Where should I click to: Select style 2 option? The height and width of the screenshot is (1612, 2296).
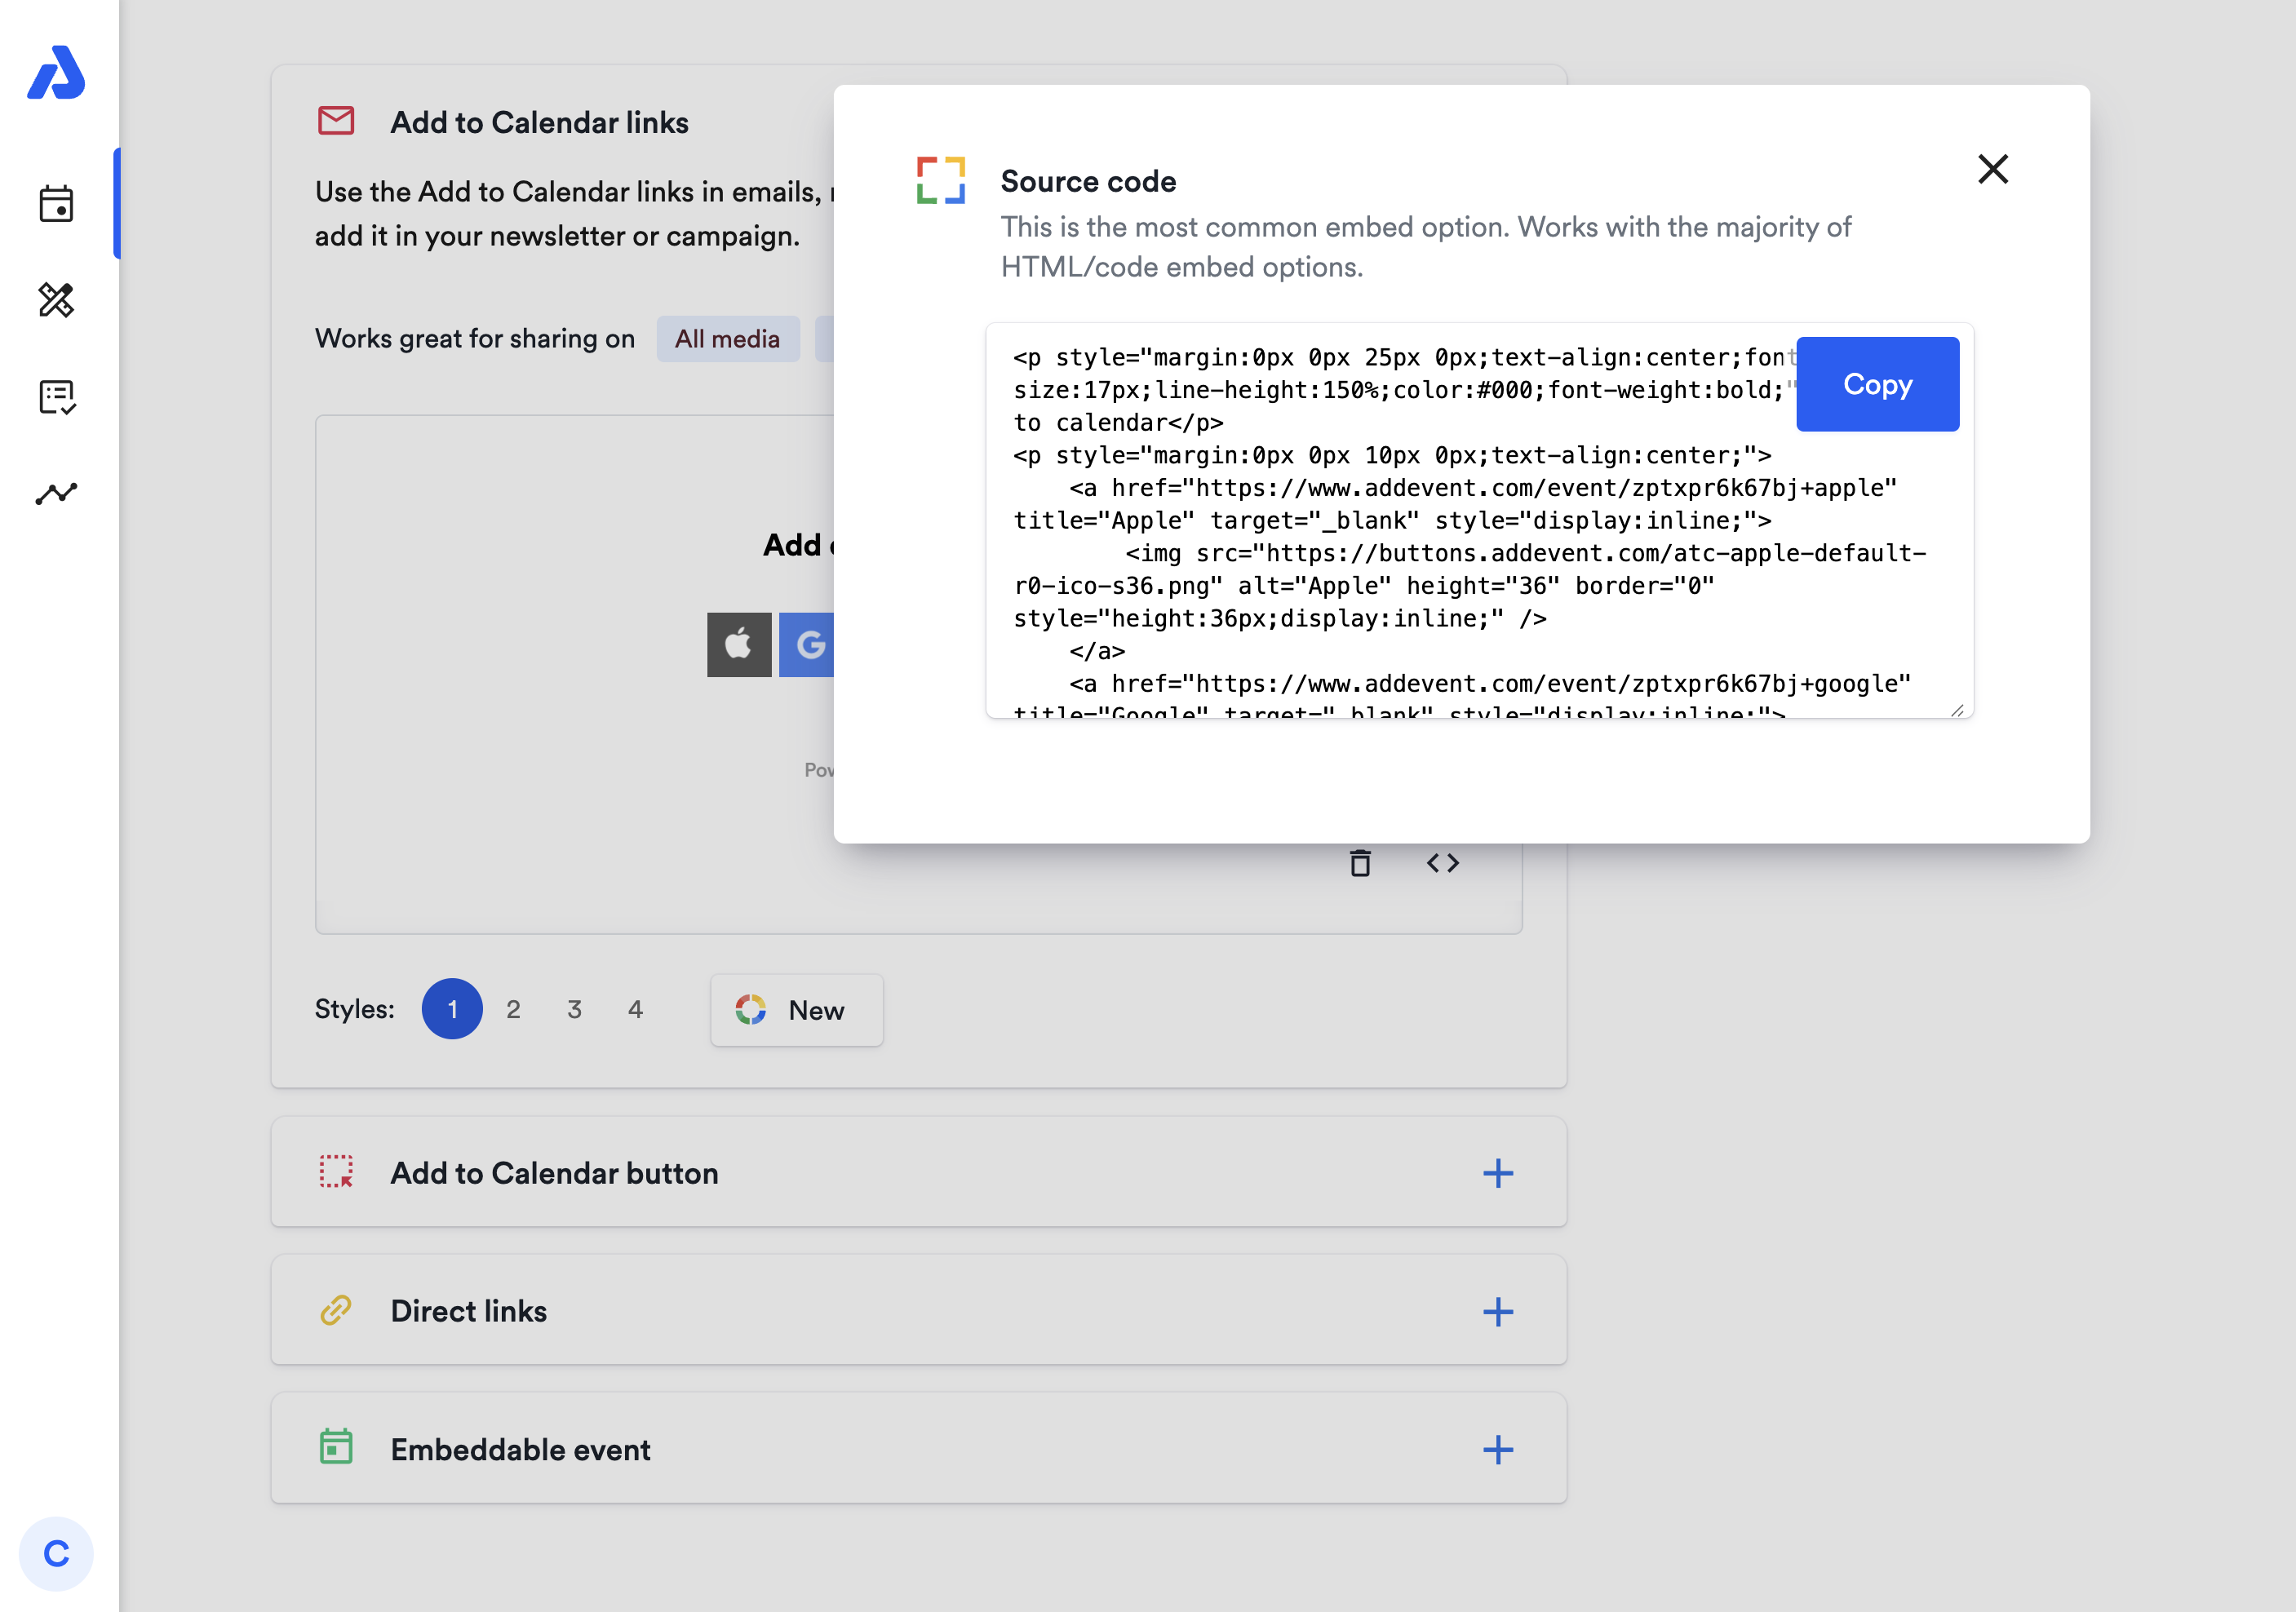(513, 1009)
